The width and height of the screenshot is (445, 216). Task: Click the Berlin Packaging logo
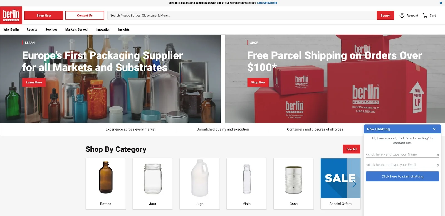coord(11,16)
